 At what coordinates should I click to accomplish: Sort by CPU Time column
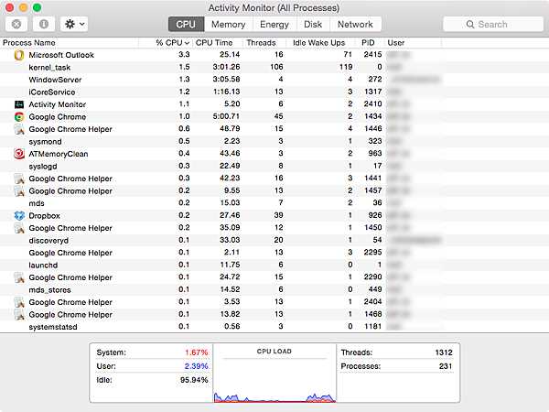pos(218,43)
